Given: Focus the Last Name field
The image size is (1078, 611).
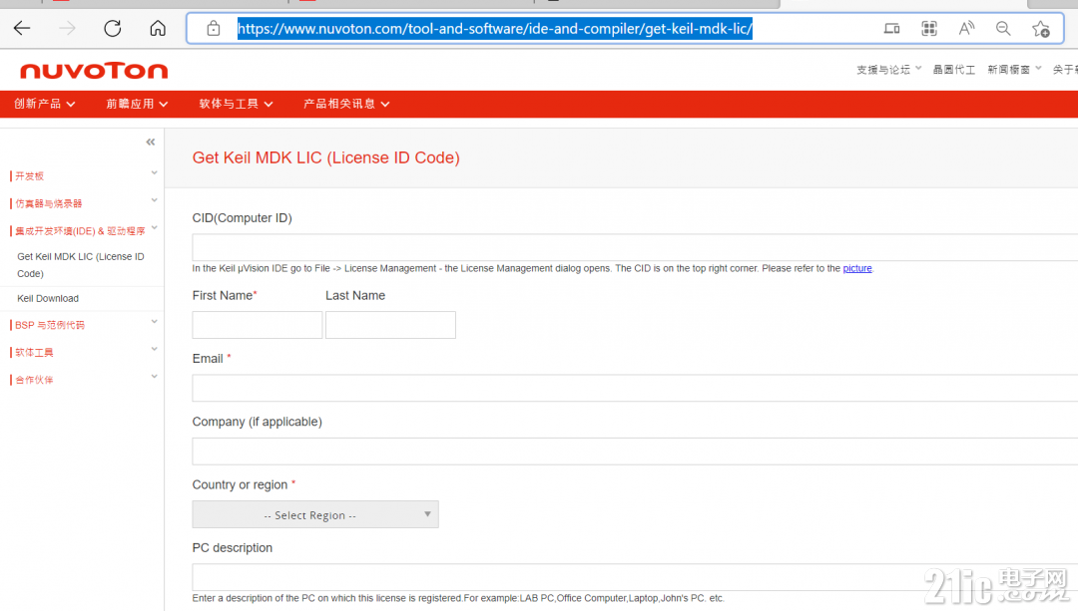Looking at the screenshot, I should click(x=390, y=325).
